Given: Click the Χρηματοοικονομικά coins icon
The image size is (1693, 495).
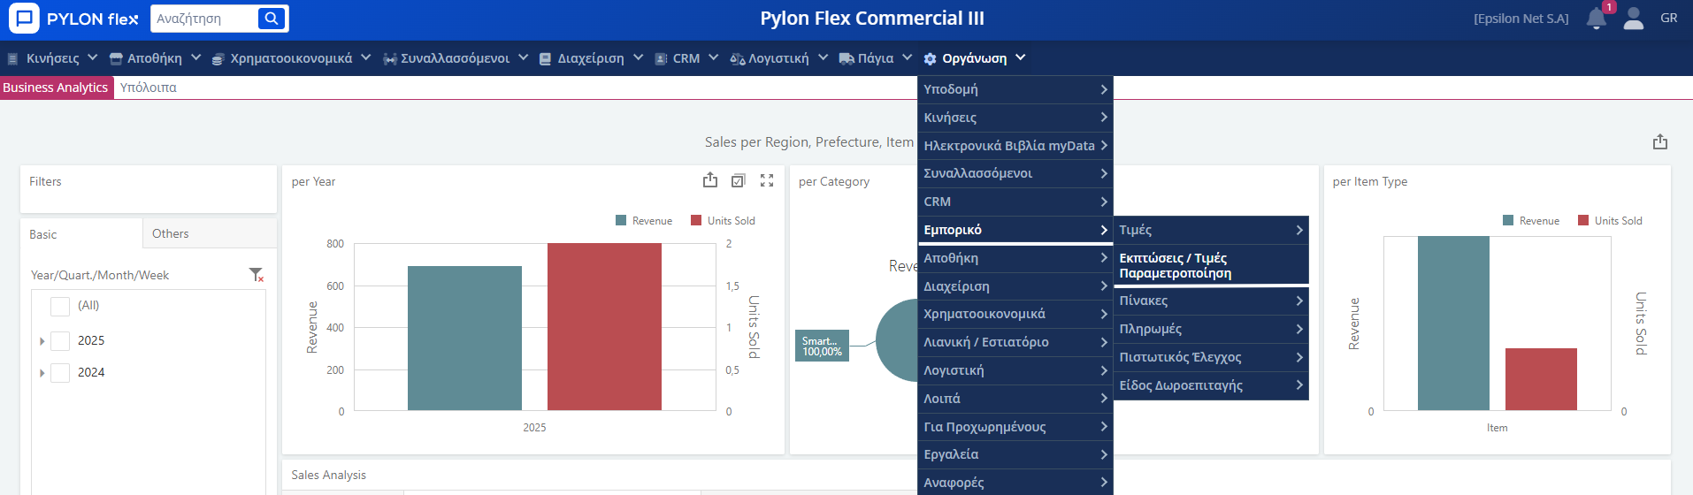Looking at the screenshot, I should pos(218,59).
